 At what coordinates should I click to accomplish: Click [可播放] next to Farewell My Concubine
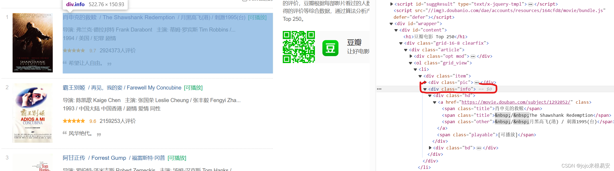pyautogui.click(x=193, y=88)
